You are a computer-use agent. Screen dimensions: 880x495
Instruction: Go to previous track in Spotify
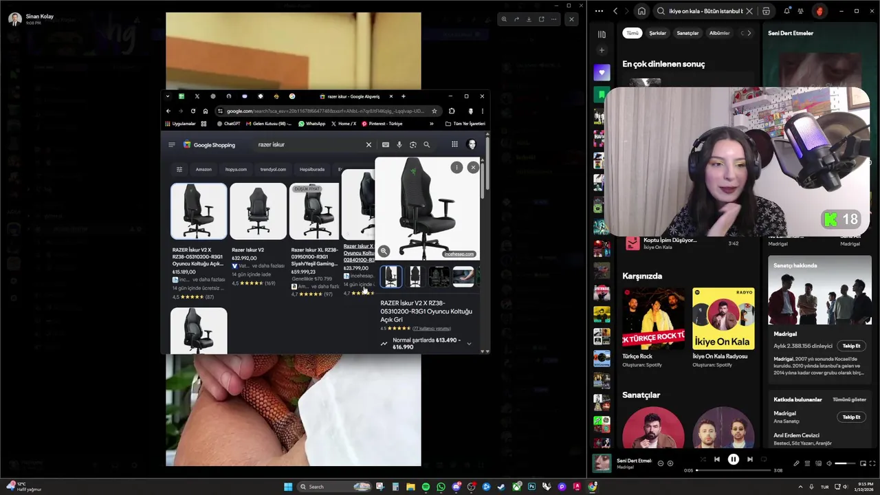tap(716, 459)
